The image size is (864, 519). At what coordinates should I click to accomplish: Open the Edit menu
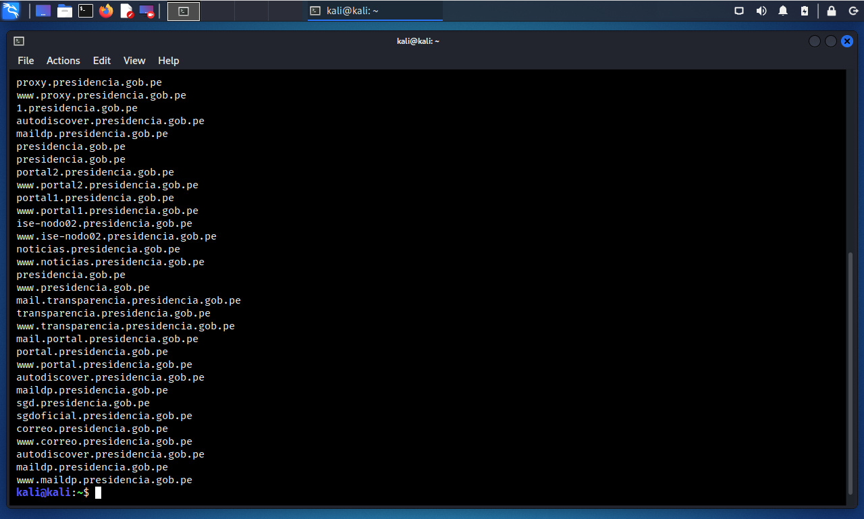pyautogui.click(x=102, y=61)
